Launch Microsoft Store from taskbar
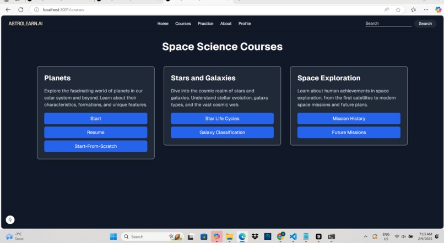Viewport: 444px width, 243px height. tap(204, 237)
